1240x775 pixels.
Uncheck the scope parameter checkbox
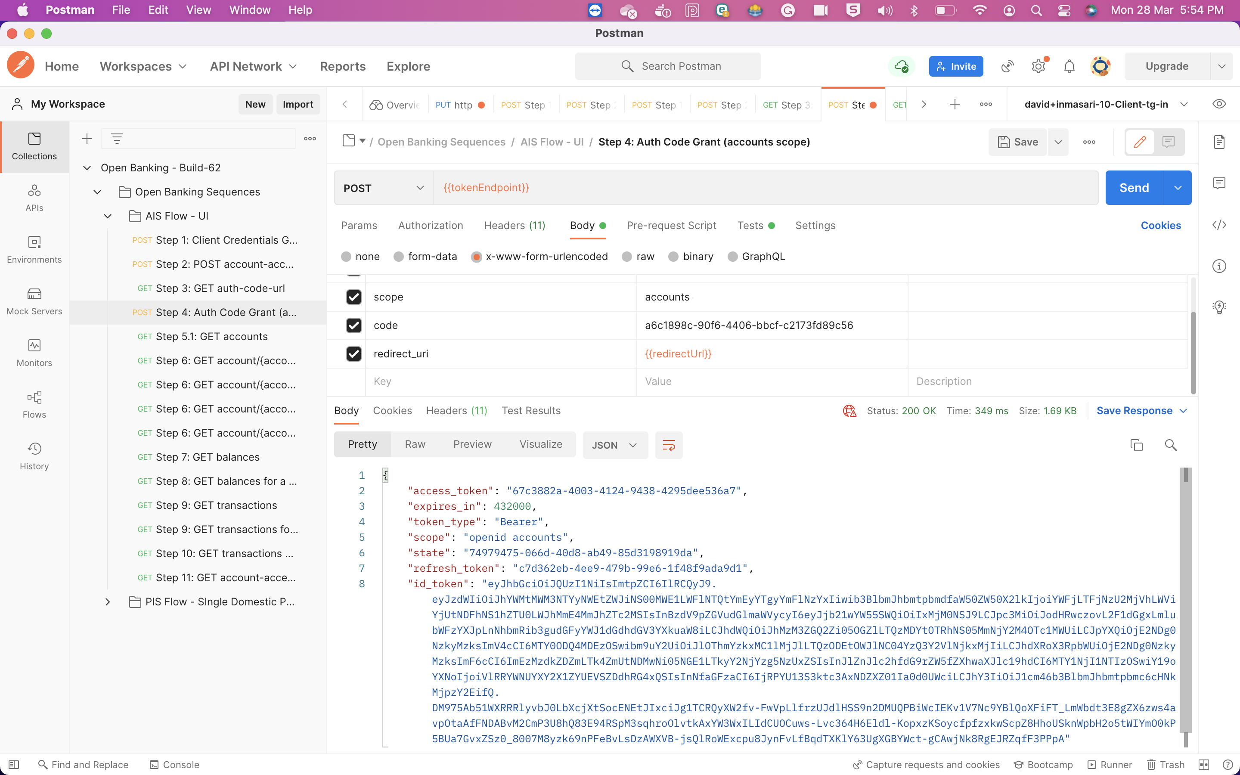tap(353, 297)
